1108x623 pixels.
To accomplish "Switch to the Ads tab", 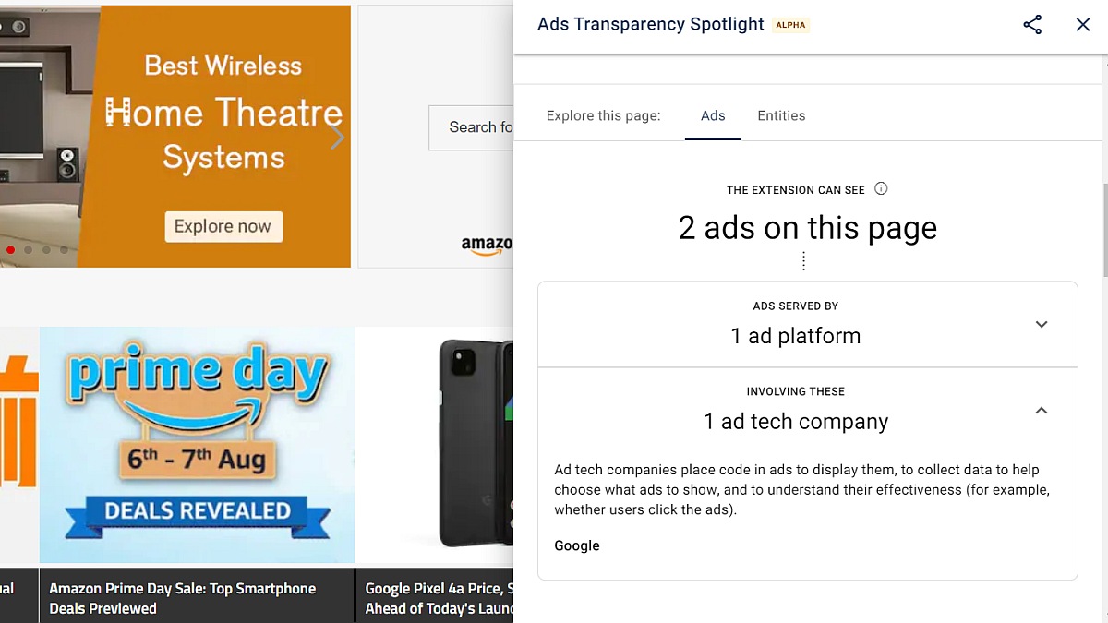I will click(713, 116).
